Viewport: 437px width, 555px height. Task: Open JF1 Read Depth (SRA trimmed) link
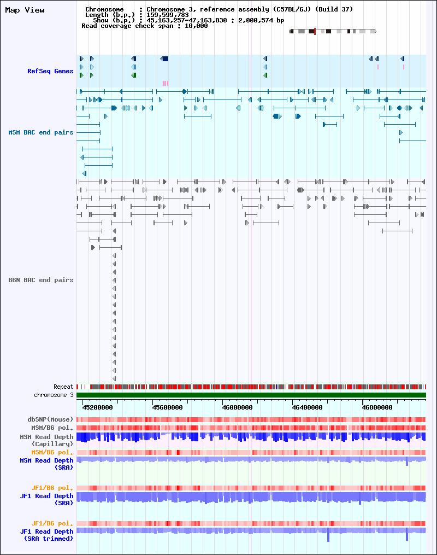[46, 535]
